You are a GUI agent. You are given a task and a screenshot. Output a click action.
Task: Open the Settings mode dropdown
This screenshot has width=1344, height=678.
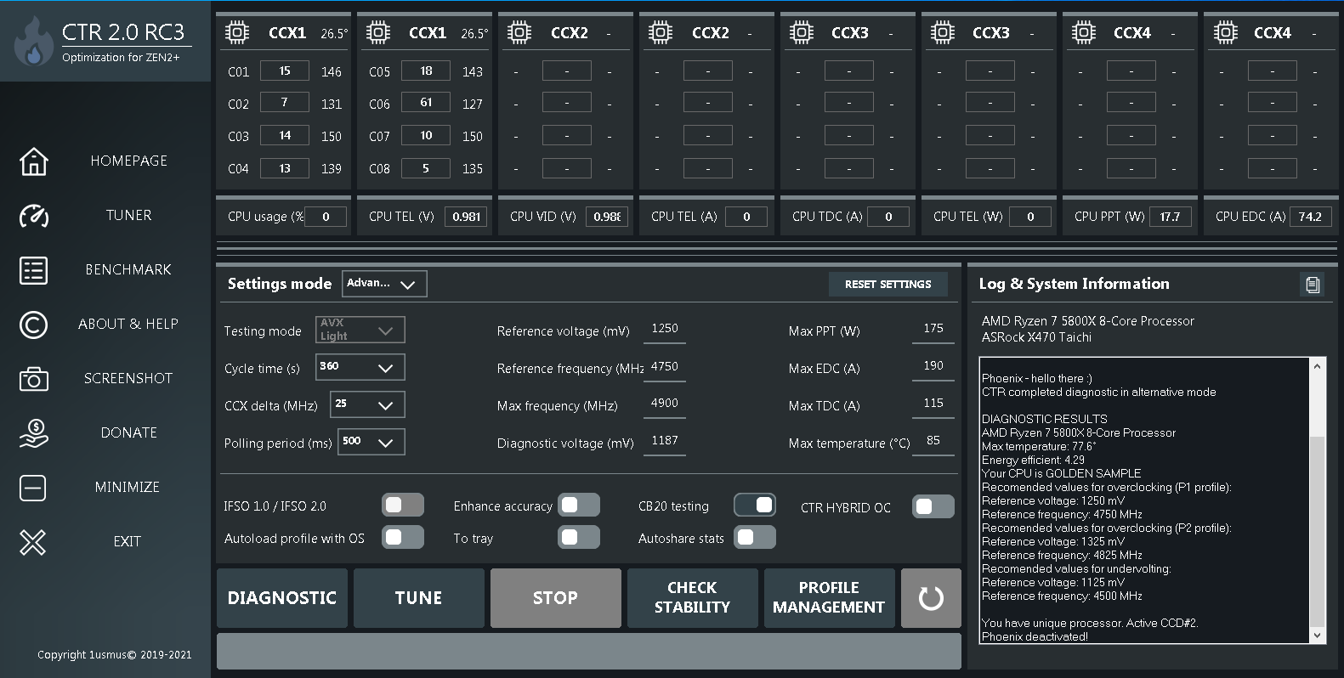pyautogui.click(x=384, y=284)
